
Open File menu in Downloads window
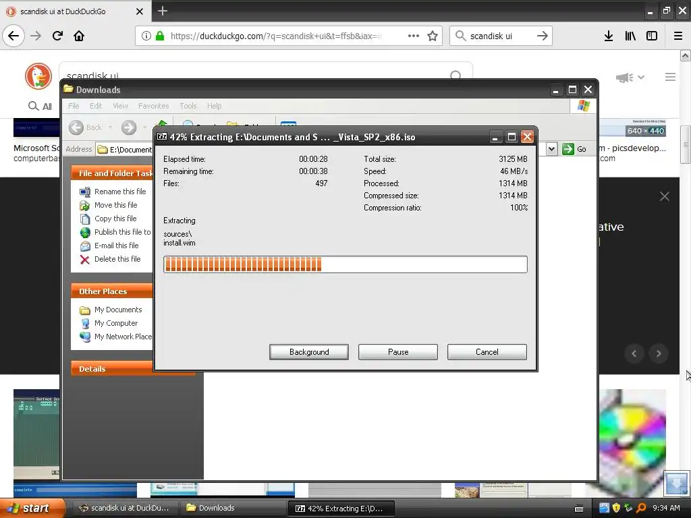point(74,106)
